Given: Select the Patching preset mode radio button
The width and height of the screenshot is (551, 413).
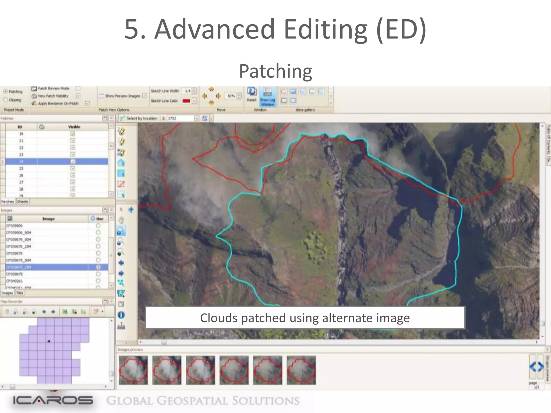Looking at the screenshot, I should click(5, 91).
